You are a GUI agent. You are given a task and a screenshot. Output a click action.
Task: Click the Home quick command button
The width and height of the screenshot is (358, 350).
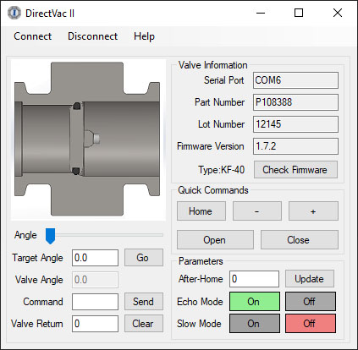click(x=201, y=211)
